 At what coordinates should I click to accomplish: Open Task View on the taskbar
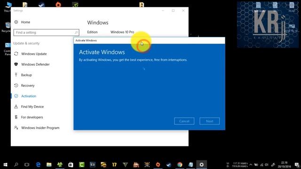click(x=27, y=165)
